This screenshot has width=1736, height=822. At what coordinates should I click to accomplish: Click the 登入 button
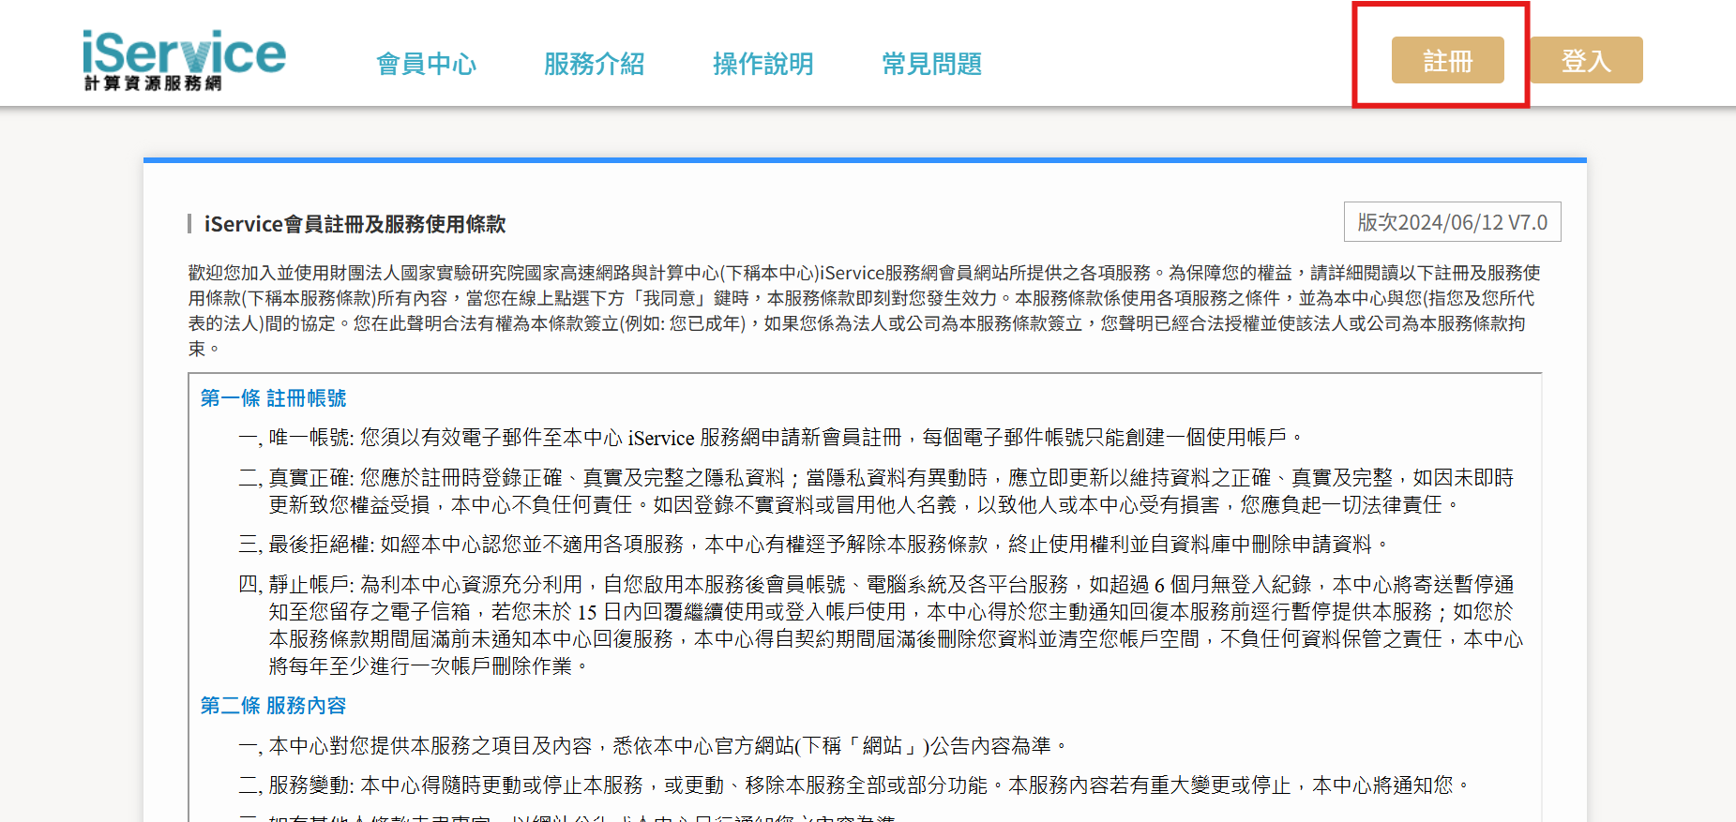tap(1587, 60)
